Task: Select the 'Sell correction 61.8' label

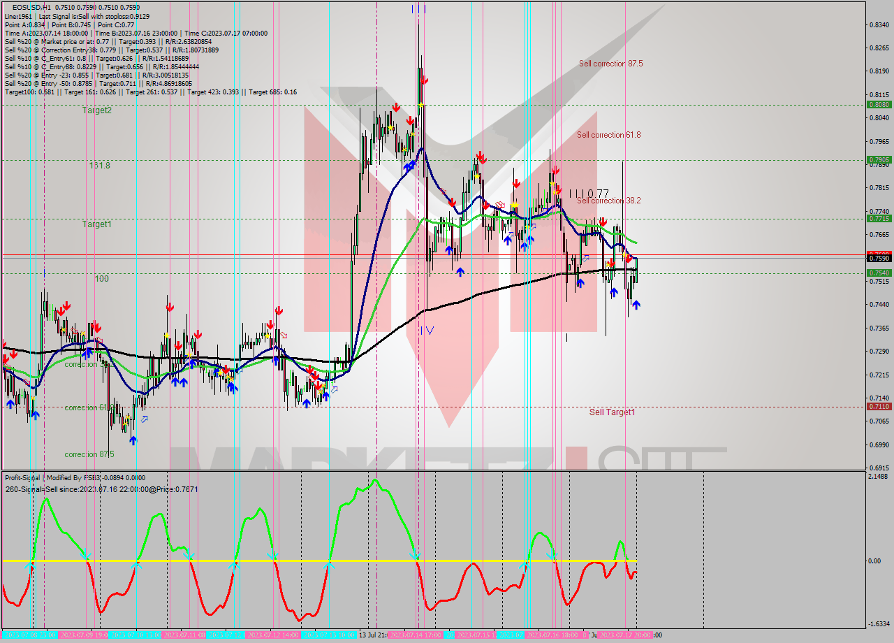Action: [x=608, y=135]
